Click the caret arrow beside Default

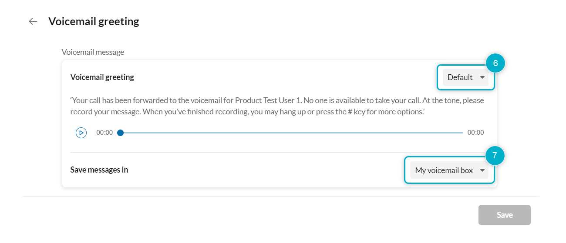click(482, 77)
